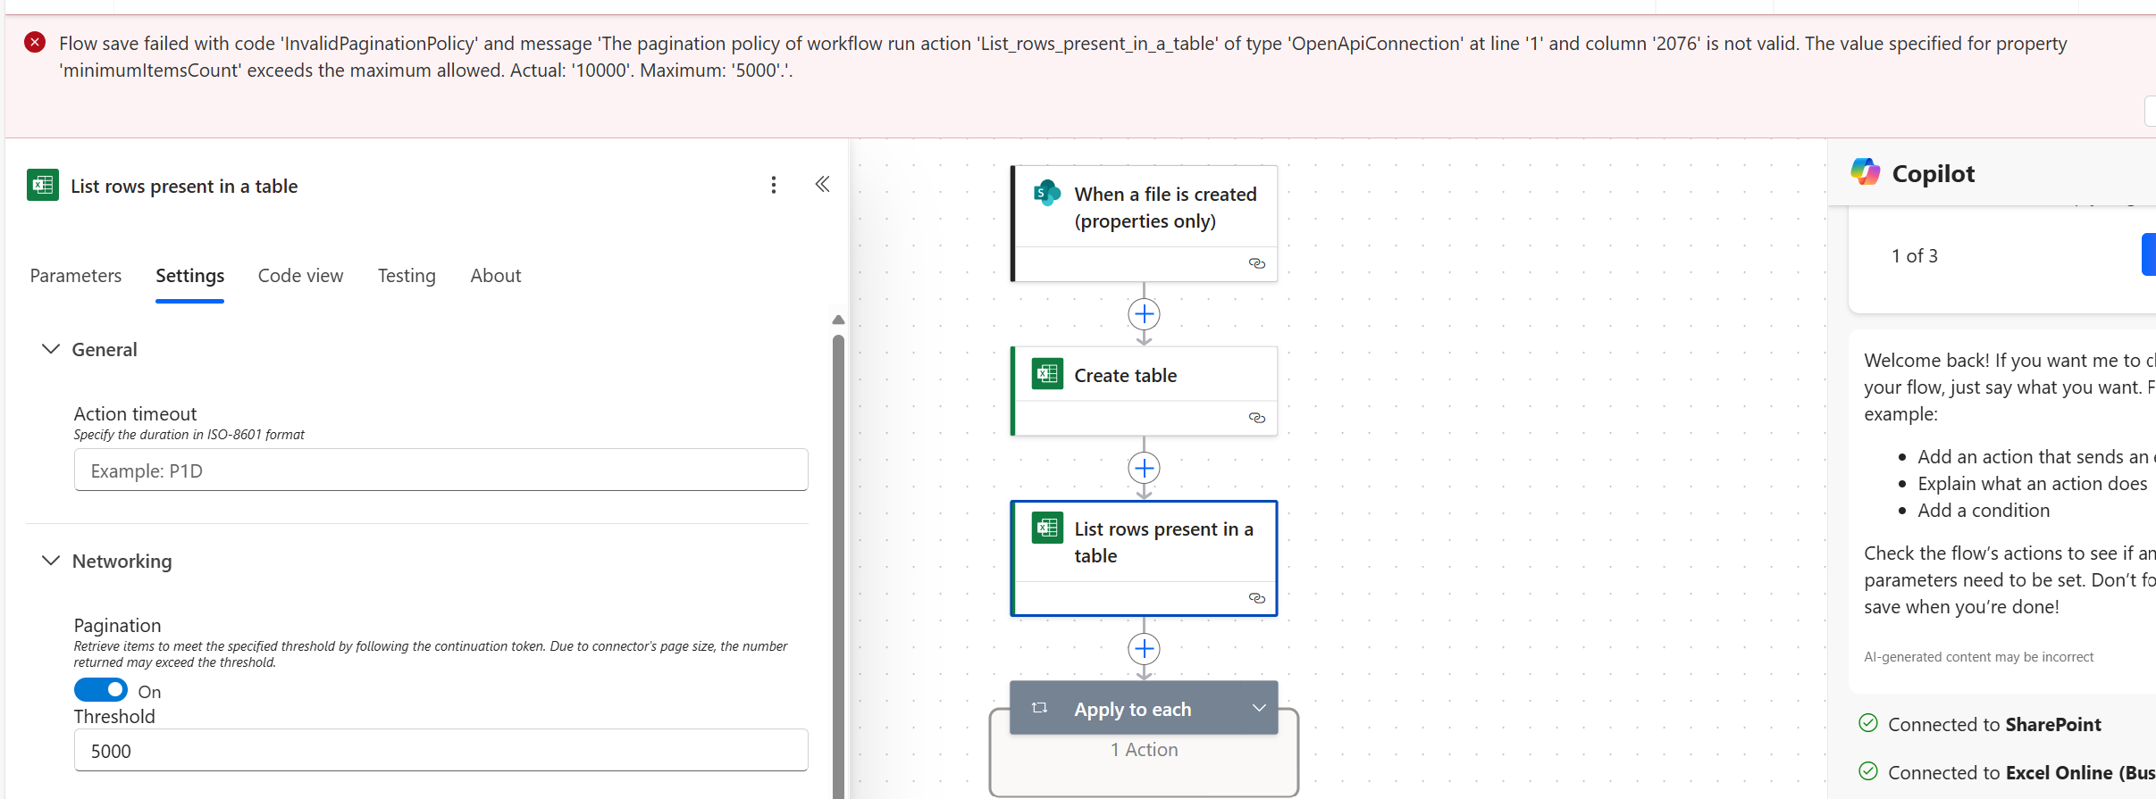The height and width of the screenshot is (799, 2156).
Task: Select the Settings tab
Action: (189, 276)
